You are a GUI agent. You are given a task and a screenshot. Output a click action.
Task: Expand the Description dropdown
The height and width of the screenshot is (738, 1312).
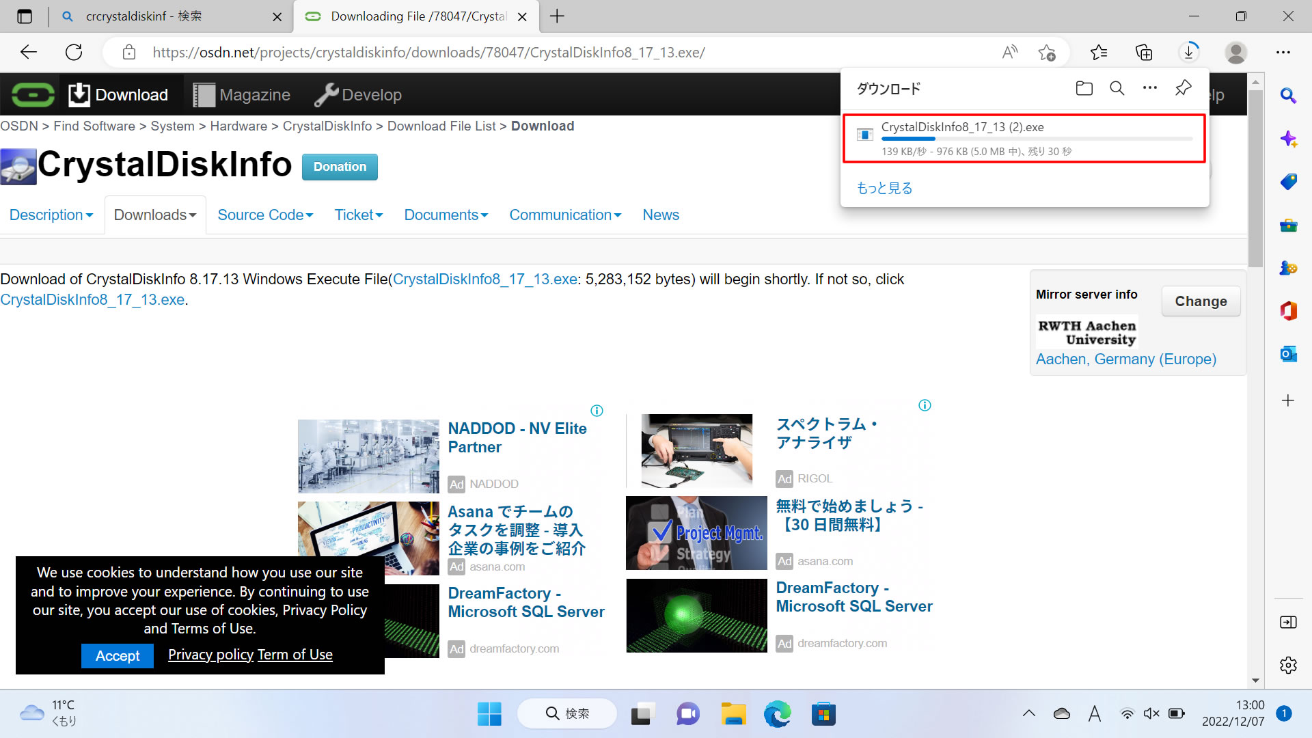51,215
